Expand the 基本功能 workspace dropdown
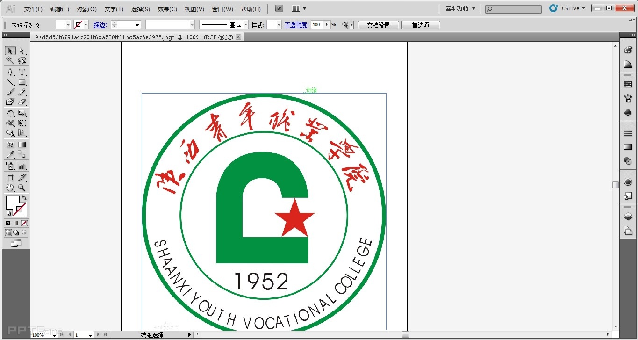Screen dimensions: 638x340 click(x=460, y=8)
